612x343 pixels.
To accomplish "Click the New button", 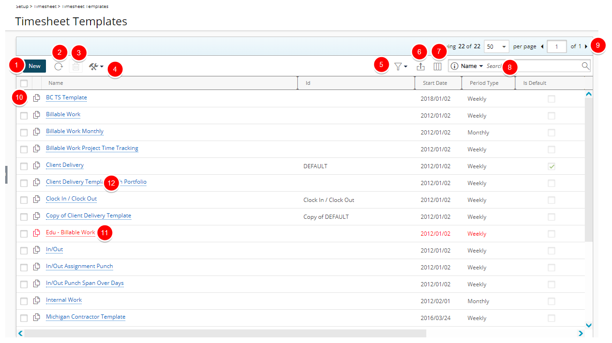I will pyautogui.click(x=35, y=66).
